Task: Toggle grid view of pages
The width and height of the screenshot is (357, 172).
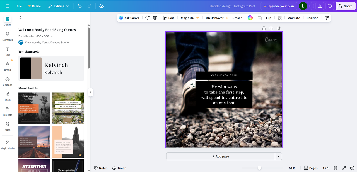Action: (x=336, y=168)
